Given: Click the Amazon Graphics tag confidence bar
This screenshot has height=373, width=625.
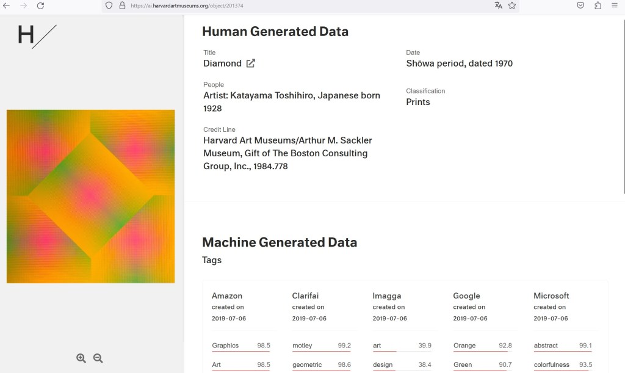Looking at the screenshot, I should [240, 352].
